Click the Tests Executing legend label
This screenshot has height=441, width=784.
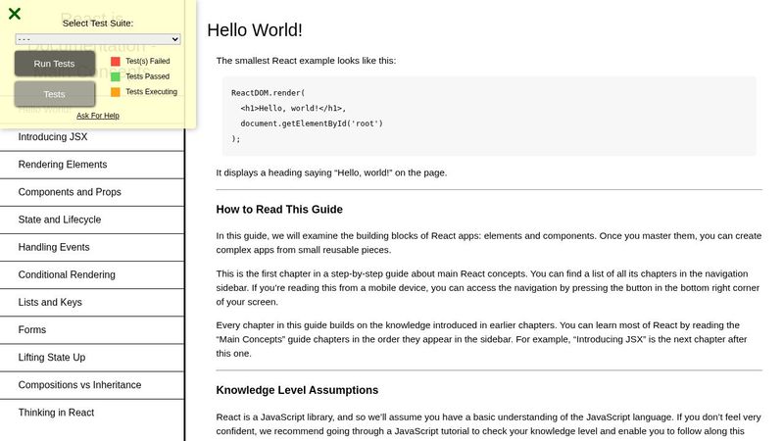coord(152,92)
